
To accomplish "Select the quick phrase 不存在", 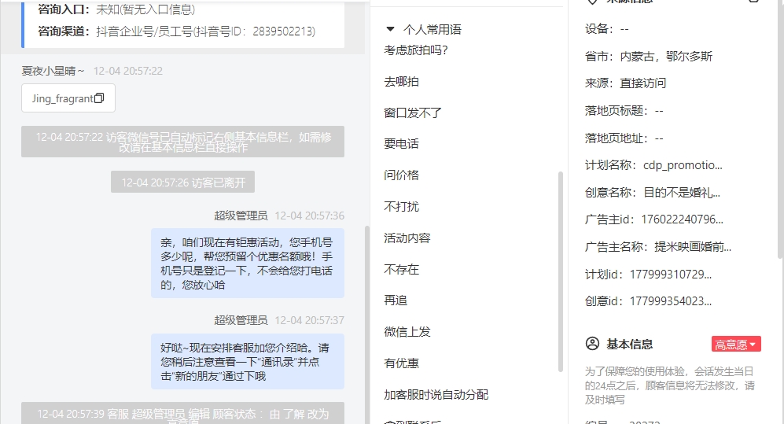I will [402, 270].
